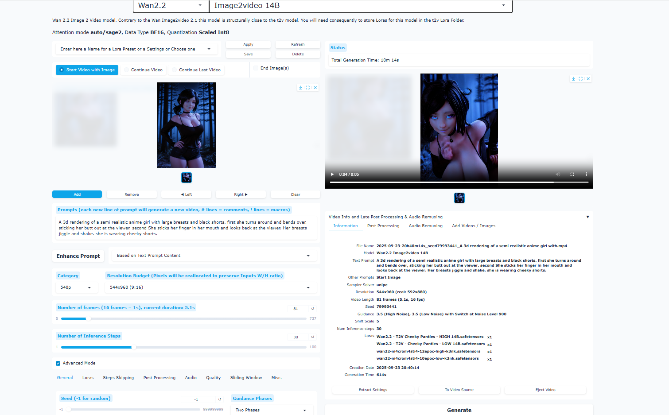Enter fullscreen in the video player
This screenshot has width=669, height=415.
572,175
